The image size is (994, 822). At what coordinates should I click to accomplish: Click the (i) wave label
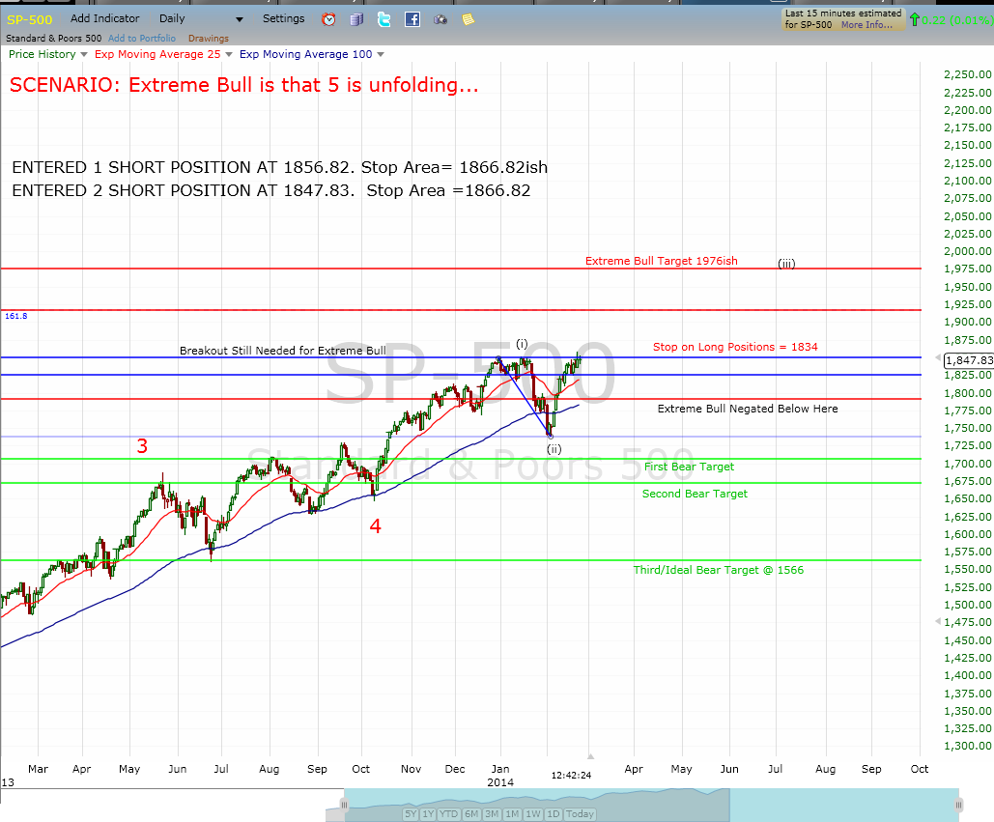tap(522, 344)
